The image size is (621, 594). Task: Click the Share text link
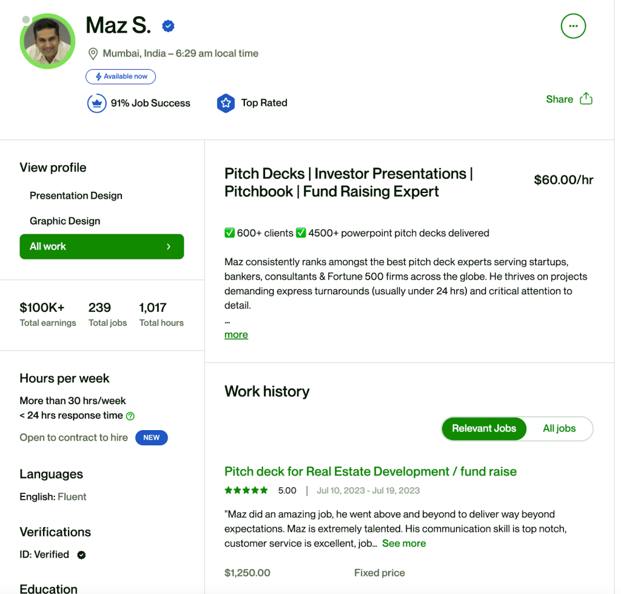tap(559, 99)
